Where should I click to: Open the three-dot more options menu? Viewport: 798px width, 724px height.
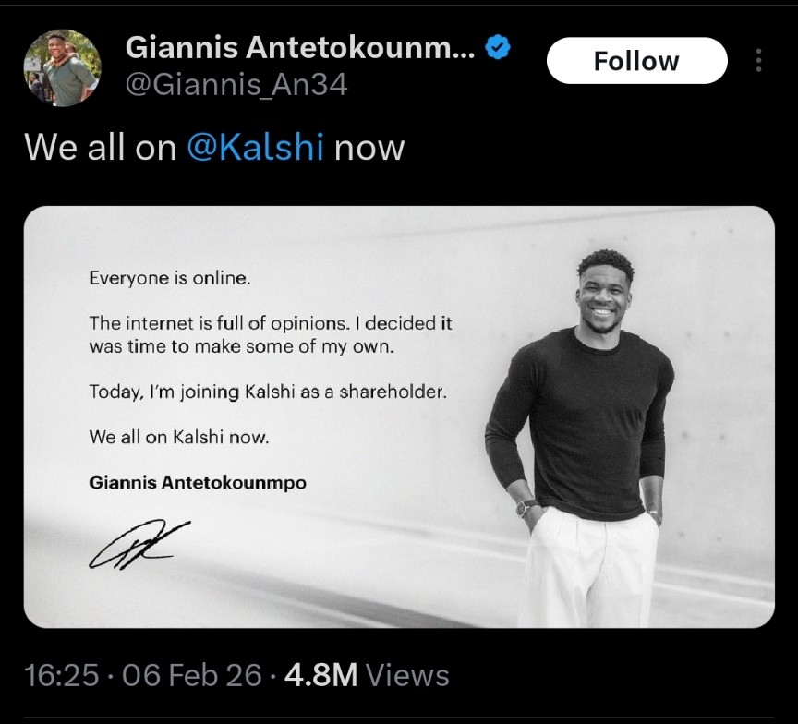pos(758,61)
